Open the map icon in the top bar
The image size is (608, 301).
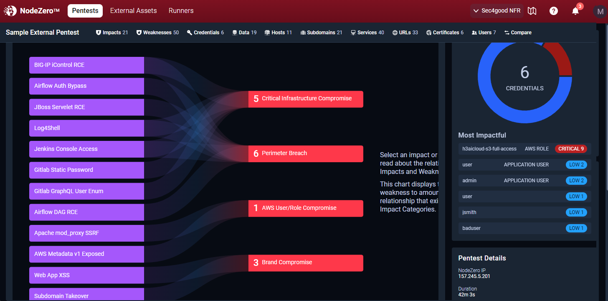(532, 11)
